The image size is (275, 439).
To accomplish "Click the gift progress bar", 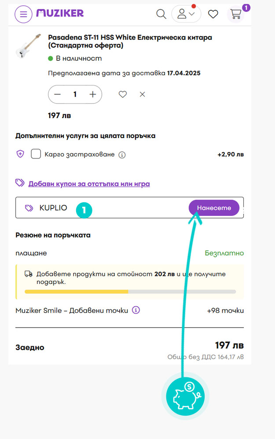I will (130, 292).
